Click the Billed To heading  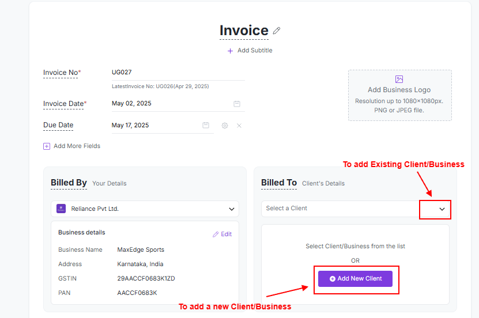point(279,183)
